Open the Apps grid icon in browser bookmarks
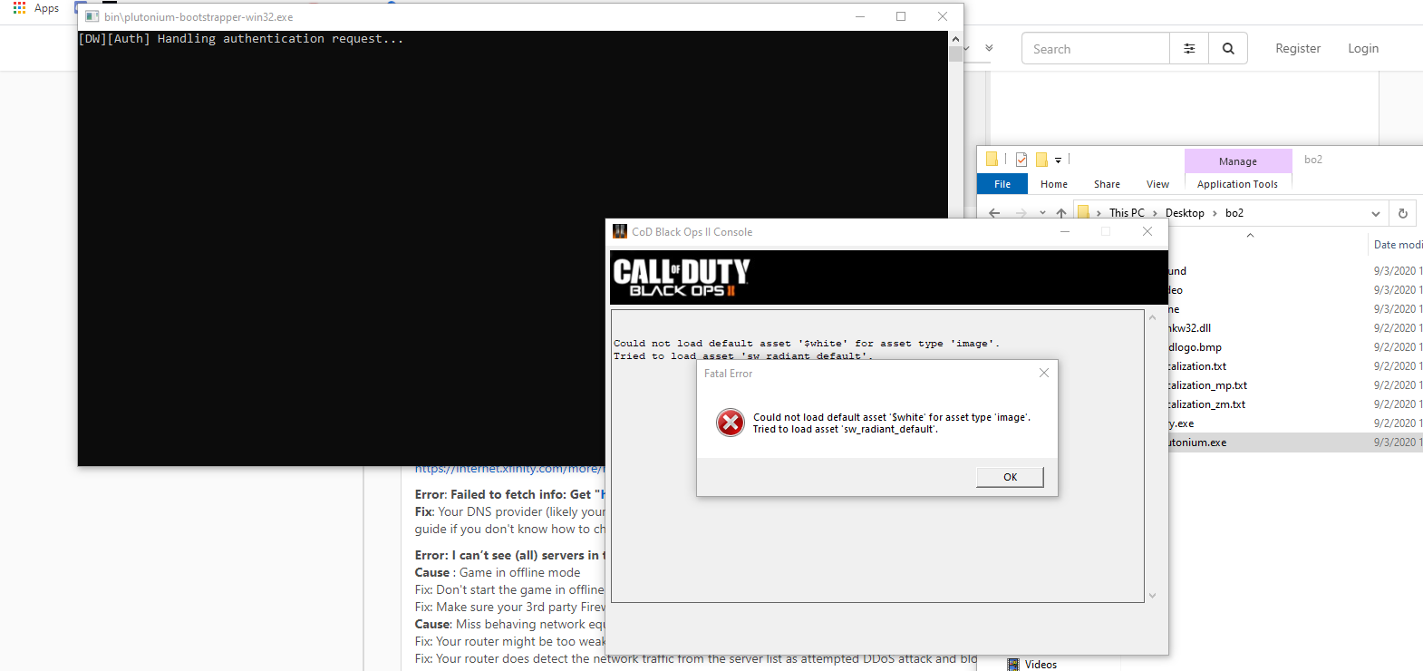The width and height of the screenshot is (1423, 671). [19, 7]
